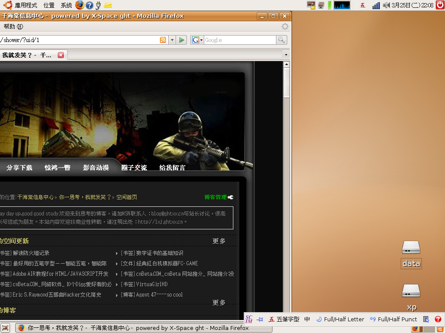Open the 圈子交流 navigation tab
The height and width of the screenshot is (333, 445).
[134, 168]
